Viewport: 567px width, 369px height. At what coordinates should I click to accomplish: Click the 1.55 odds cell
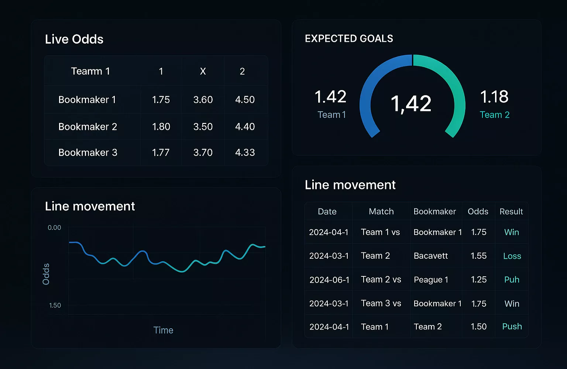click(478, 256)
